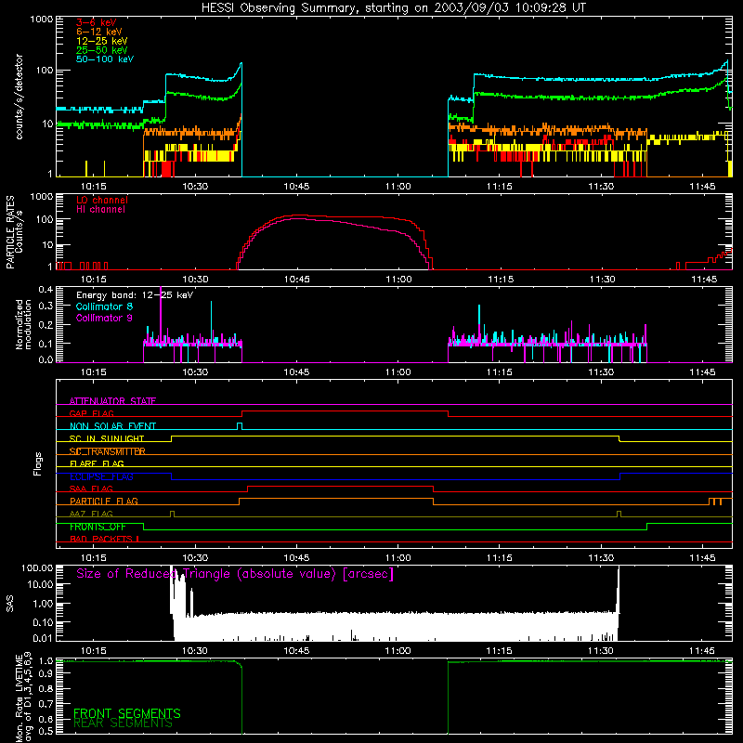This screenshot has width=743, height=743.
Task: Click the counts/s/detector axis label
Action: point(19,97)
